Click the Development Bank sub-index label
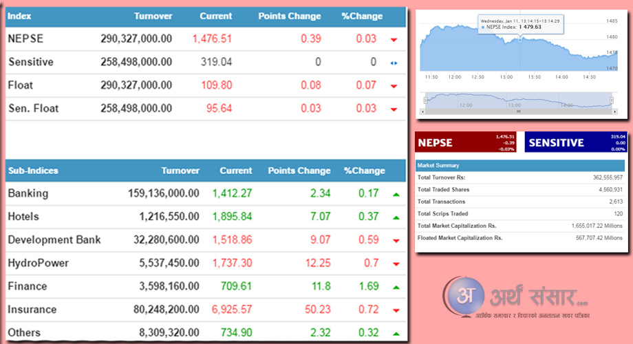This screenshot has height=344, width=633. (x=54, y=240)
